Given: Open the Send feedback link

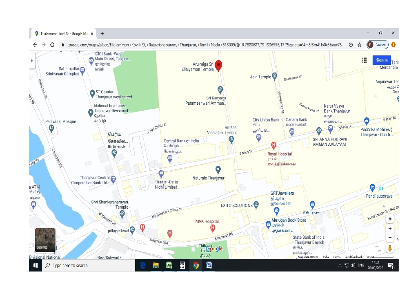Looking at the screenshot, I should point(353,257).
